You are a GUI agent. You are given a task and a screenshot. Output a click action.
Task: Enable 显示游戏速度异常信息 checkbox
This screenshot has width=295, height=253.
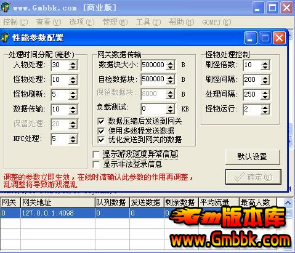(x=96, y=155)
